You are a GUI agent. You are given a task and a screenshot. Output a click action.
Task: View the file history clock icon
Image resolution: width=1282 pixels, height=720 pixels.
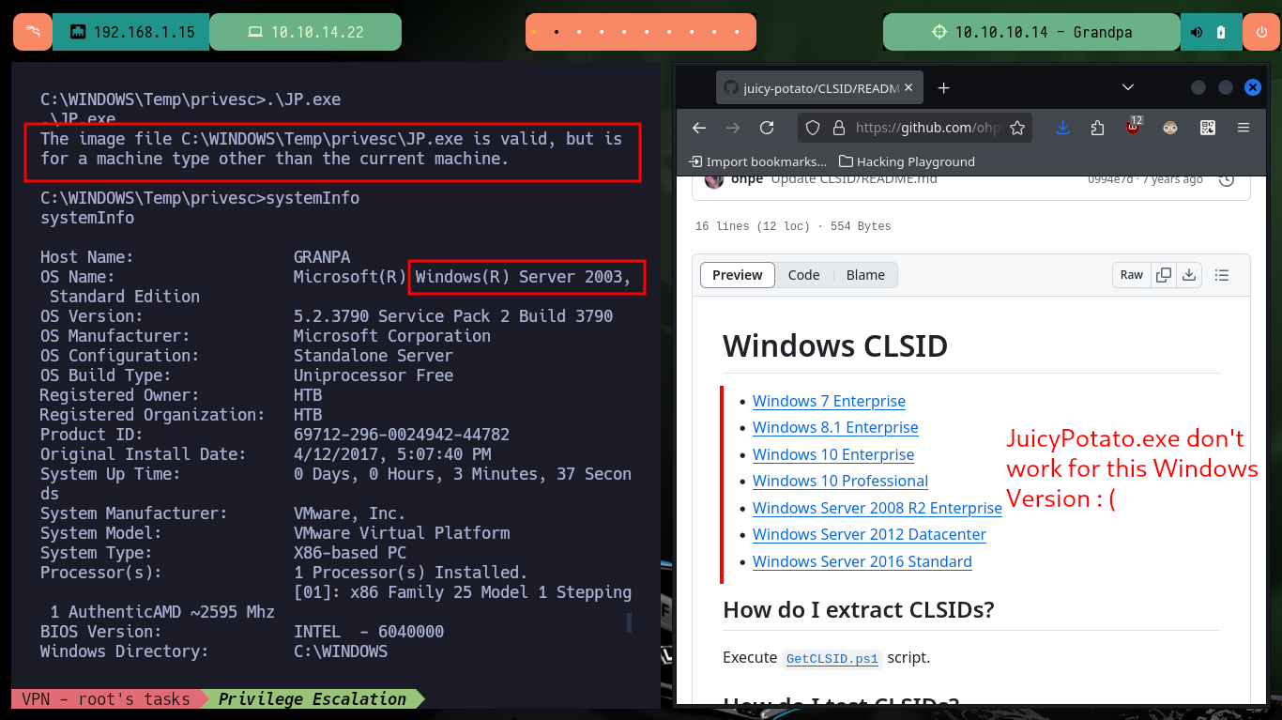[1226, 179]
